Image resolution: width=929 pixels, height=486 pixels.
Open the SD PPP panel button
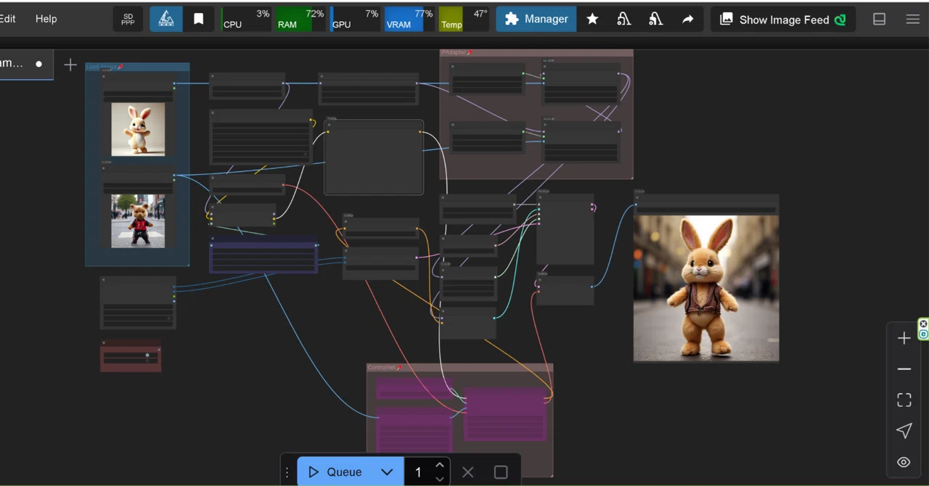coord(128,20)
